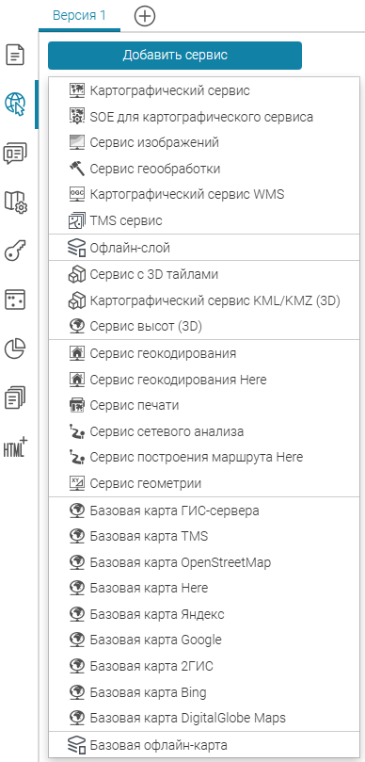Switch to the Версия 1 tab

pyautogui.click(x=79, y=15)
